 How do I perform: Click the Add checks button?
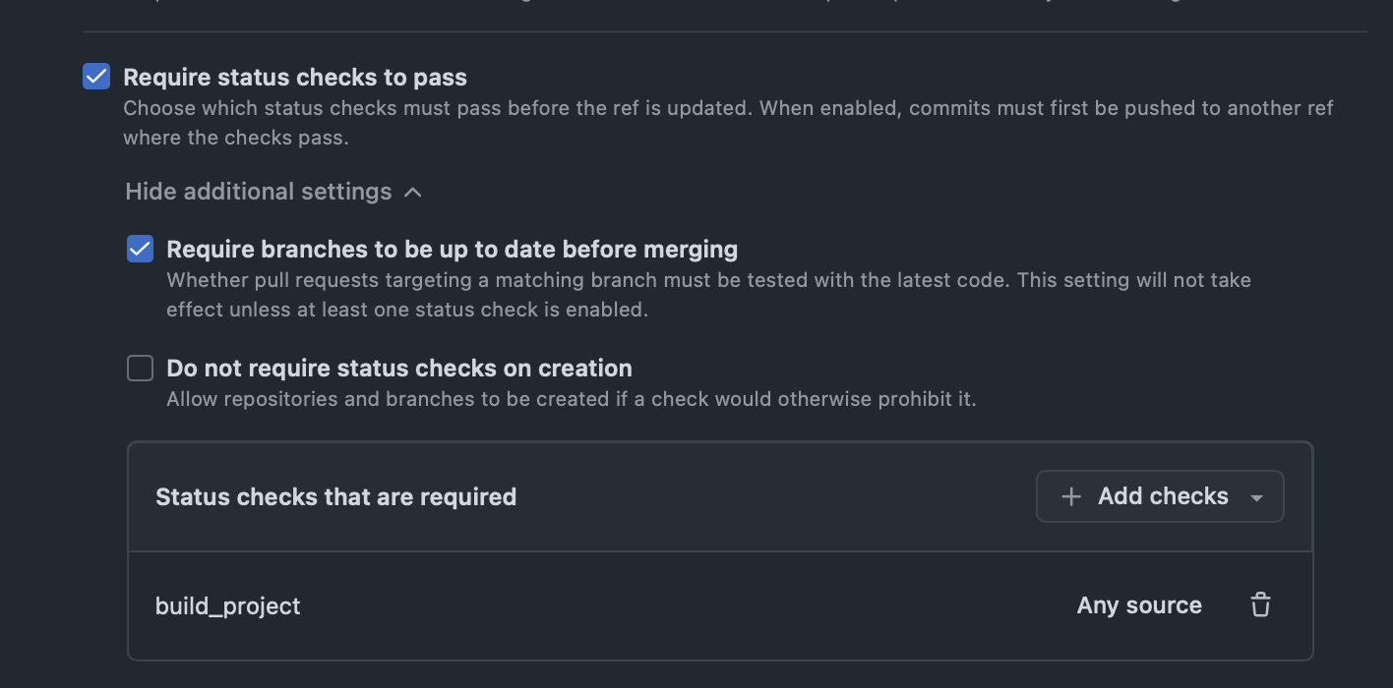1160,496
